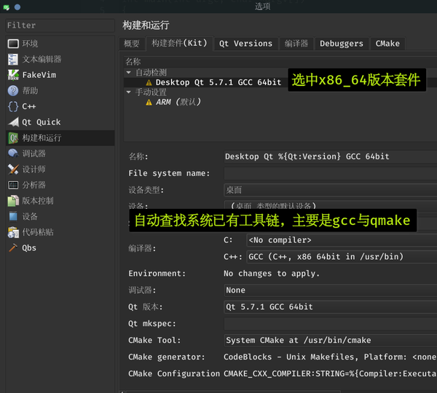The width and height of the screenshot is (437, 393).
Task: Open the 文本编辑器 category icon
Action: [x=13, y=60]
